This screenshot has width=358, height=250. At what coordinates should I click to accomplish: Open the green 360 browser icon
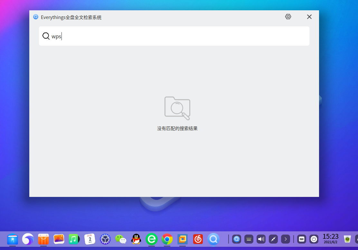[x=152, y=239]
